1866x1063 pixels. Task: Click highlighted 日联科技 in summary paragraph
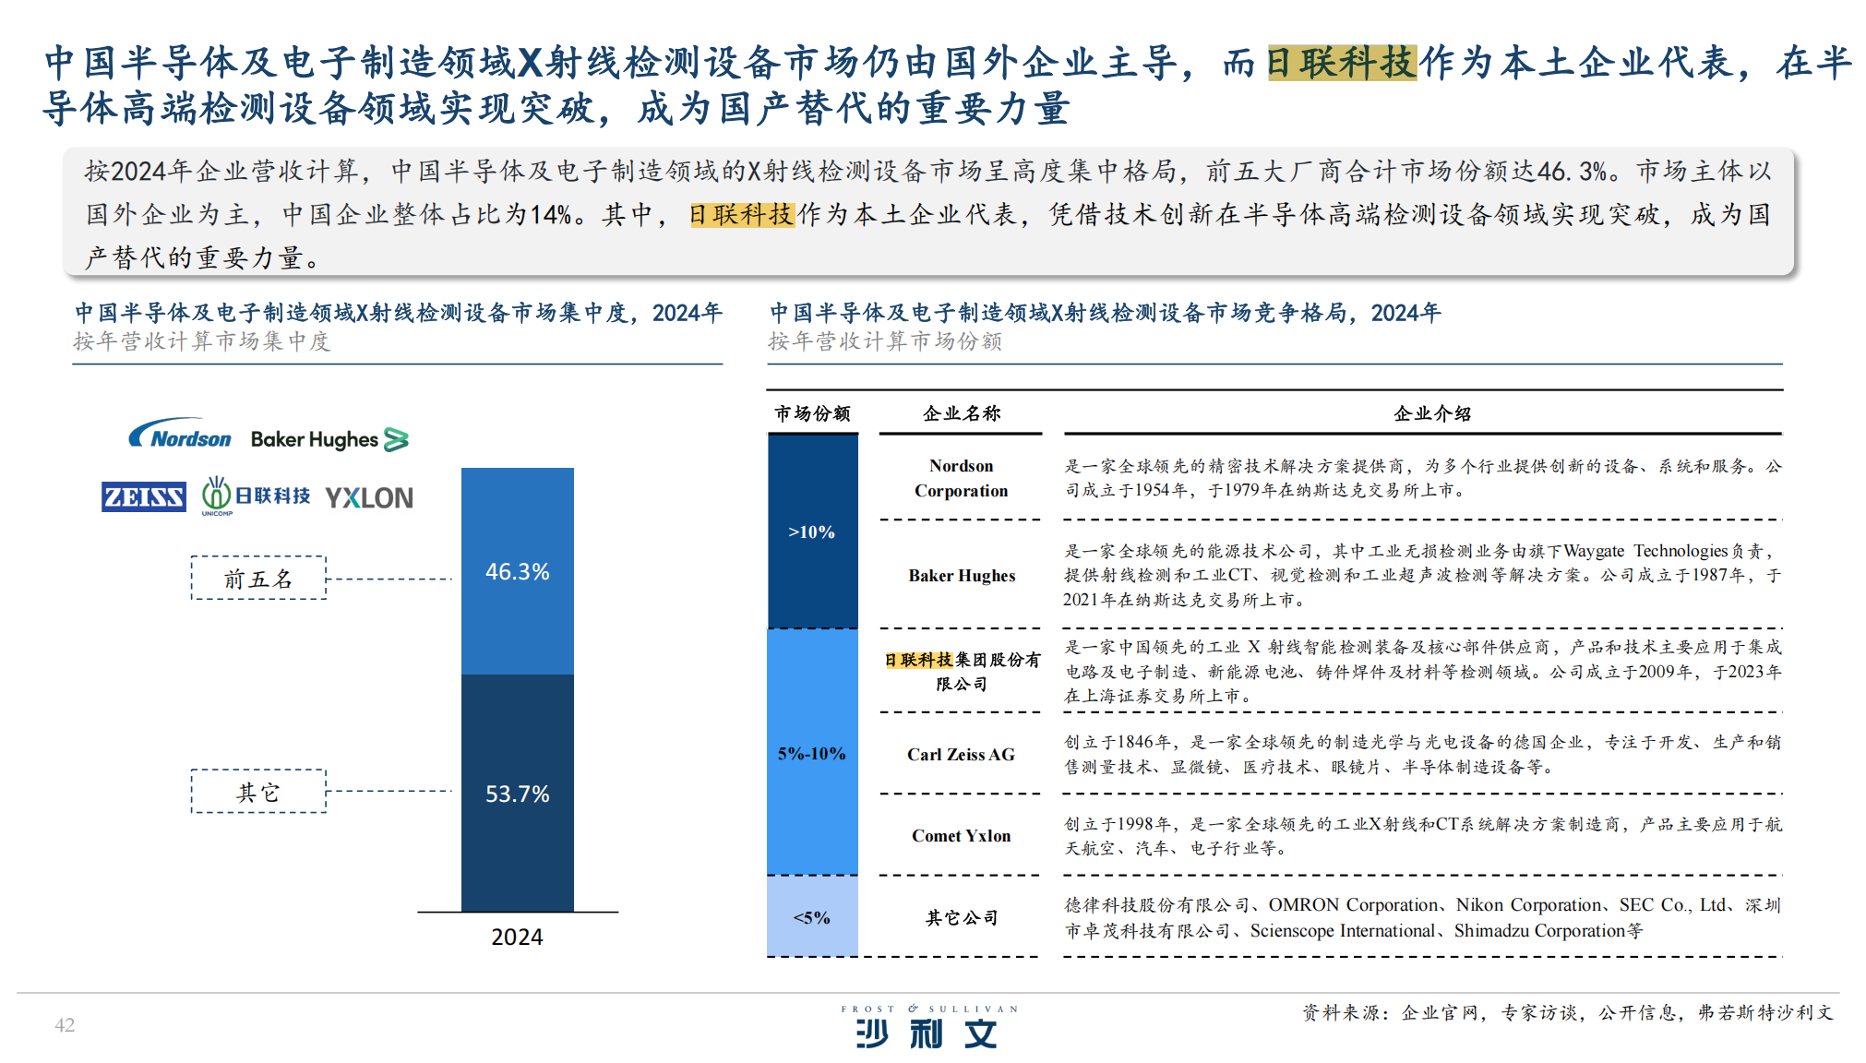click(x=742, y=215)
